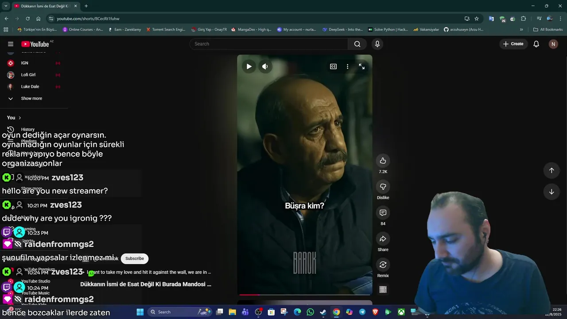Viewport: 567px width, 319px height.
Task: Like the Short with 7.2K likes
Action: coord(383,161)
